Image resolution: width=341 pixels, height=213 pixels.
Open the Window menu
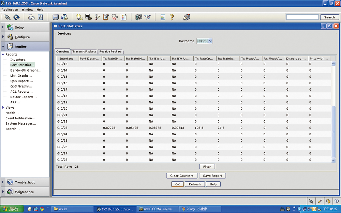pyautogui.click(x=27, y=10)
